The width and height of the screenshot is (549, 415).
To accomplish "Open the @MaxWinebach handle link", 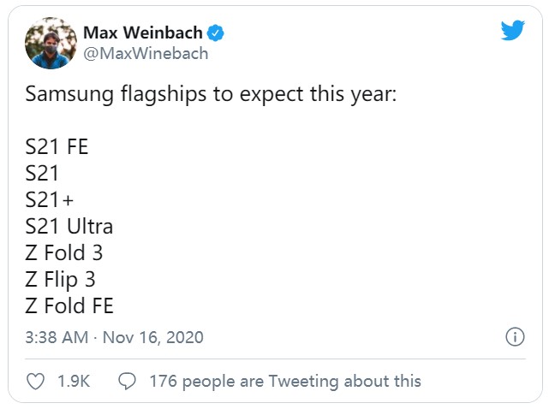I will point(146,54).
